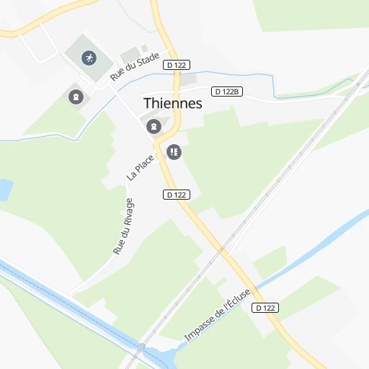
Task: Click the La Place street label
Action: 141,168
